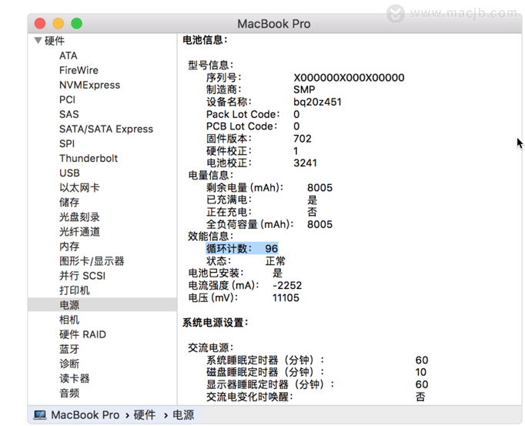Click the 硬件 category label in sidebar
Screen dimensions: 525x426
55,41
